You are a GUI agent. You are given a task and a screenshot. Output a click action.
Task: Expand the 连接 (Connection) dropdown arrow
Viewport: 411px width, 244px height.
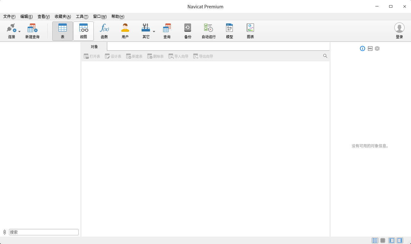pos(20,31)
